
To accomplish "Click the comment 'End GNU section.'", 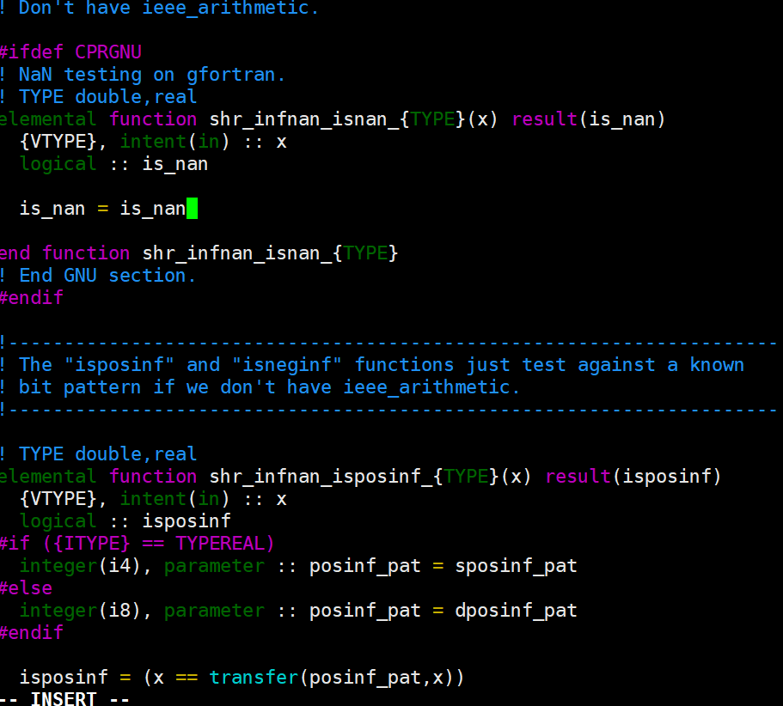I will pyautogui.click(x=107, y=276).
